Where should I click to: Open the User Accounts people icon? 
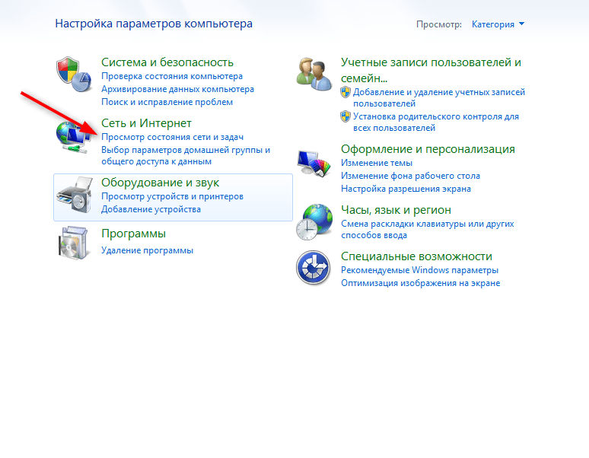click(314, 75)
